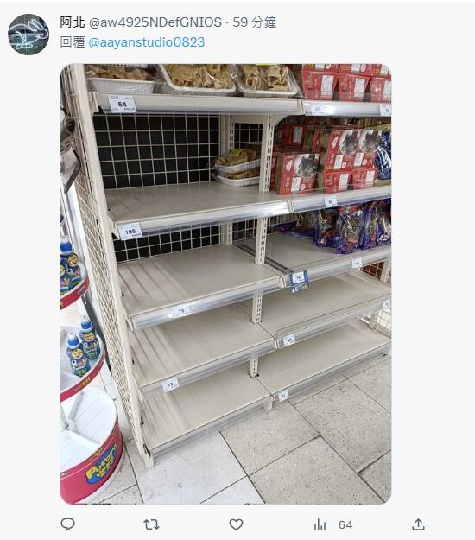
Task: Open the 59 分鐘 timestamp permalink
Action: tap(255, 22)
